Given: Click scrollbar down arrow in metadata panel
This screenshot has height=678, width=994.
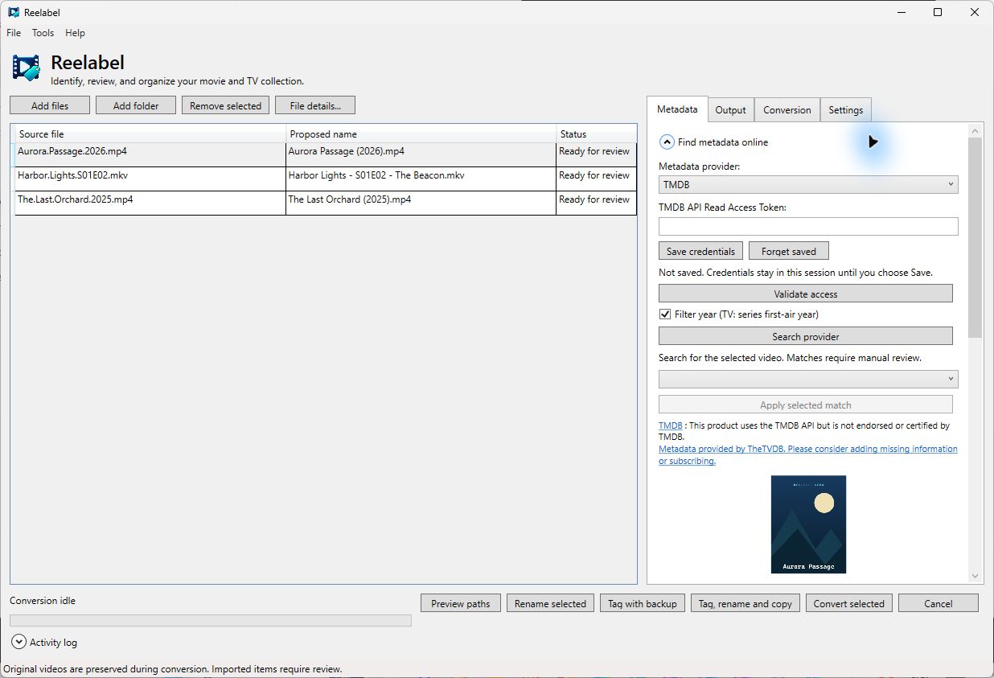Looking at the screenshot, I should [x=976, y=576].
